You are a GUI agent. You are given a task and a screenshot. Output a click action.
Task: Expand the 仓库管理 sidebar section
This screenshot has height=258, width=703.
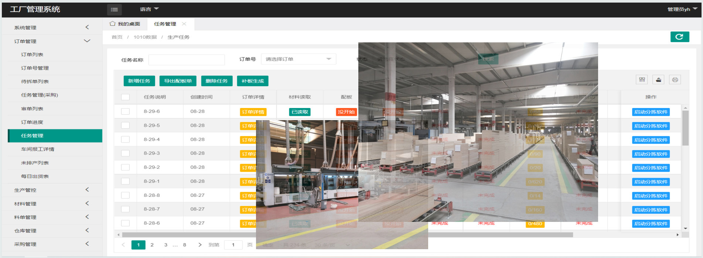click(52, 231)
